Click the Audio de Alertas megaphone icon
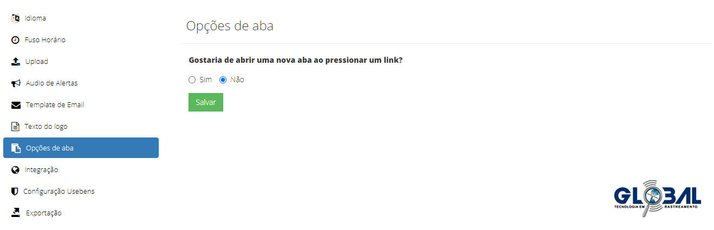 pos(16,83)
